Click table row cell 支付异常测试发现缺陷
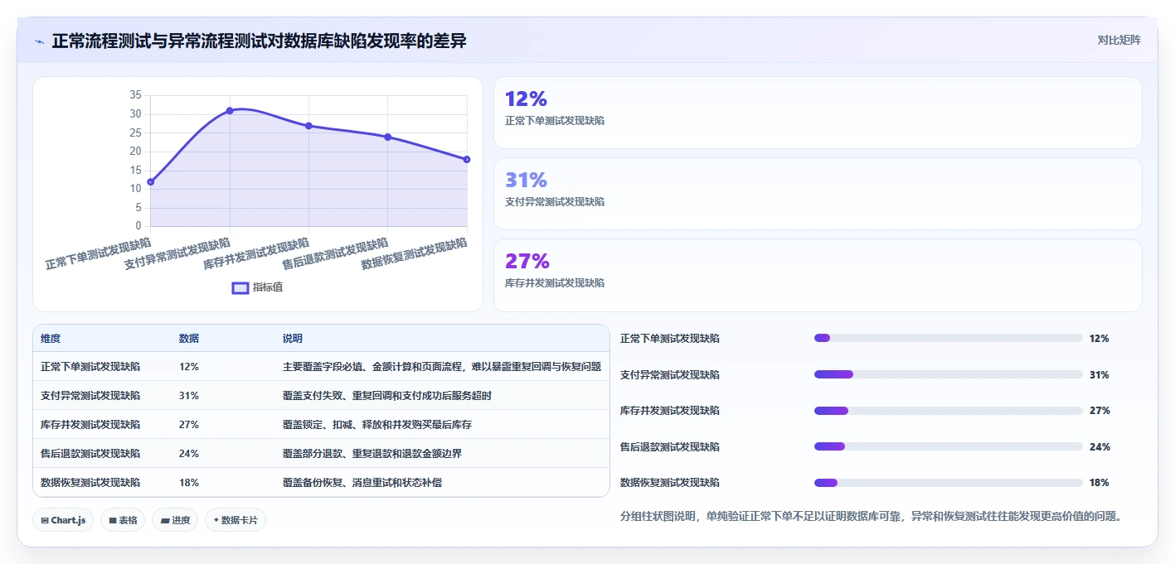 (x=90, y=395)
